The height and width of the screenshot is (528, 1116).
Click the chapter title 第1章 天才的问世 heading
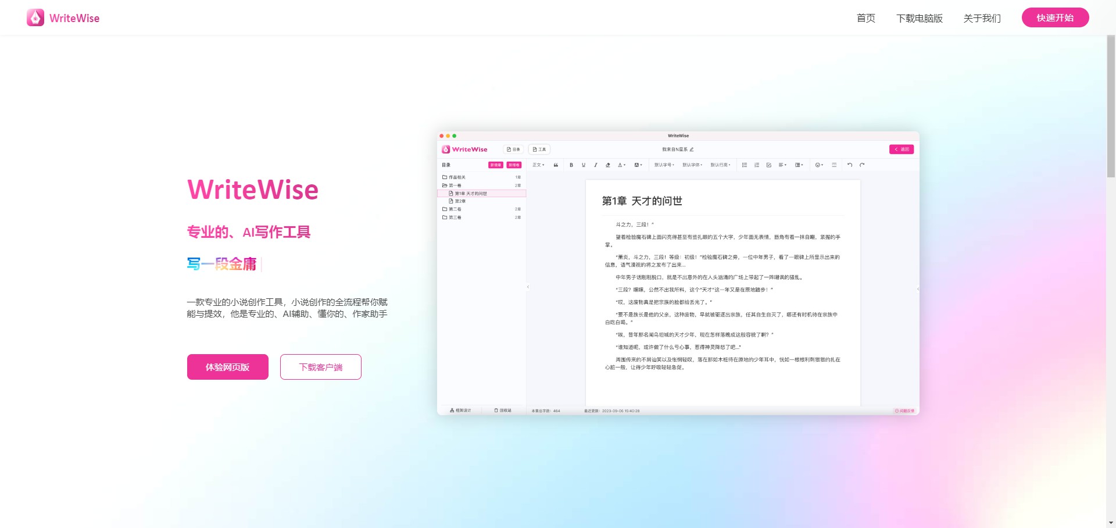[642, 201]
